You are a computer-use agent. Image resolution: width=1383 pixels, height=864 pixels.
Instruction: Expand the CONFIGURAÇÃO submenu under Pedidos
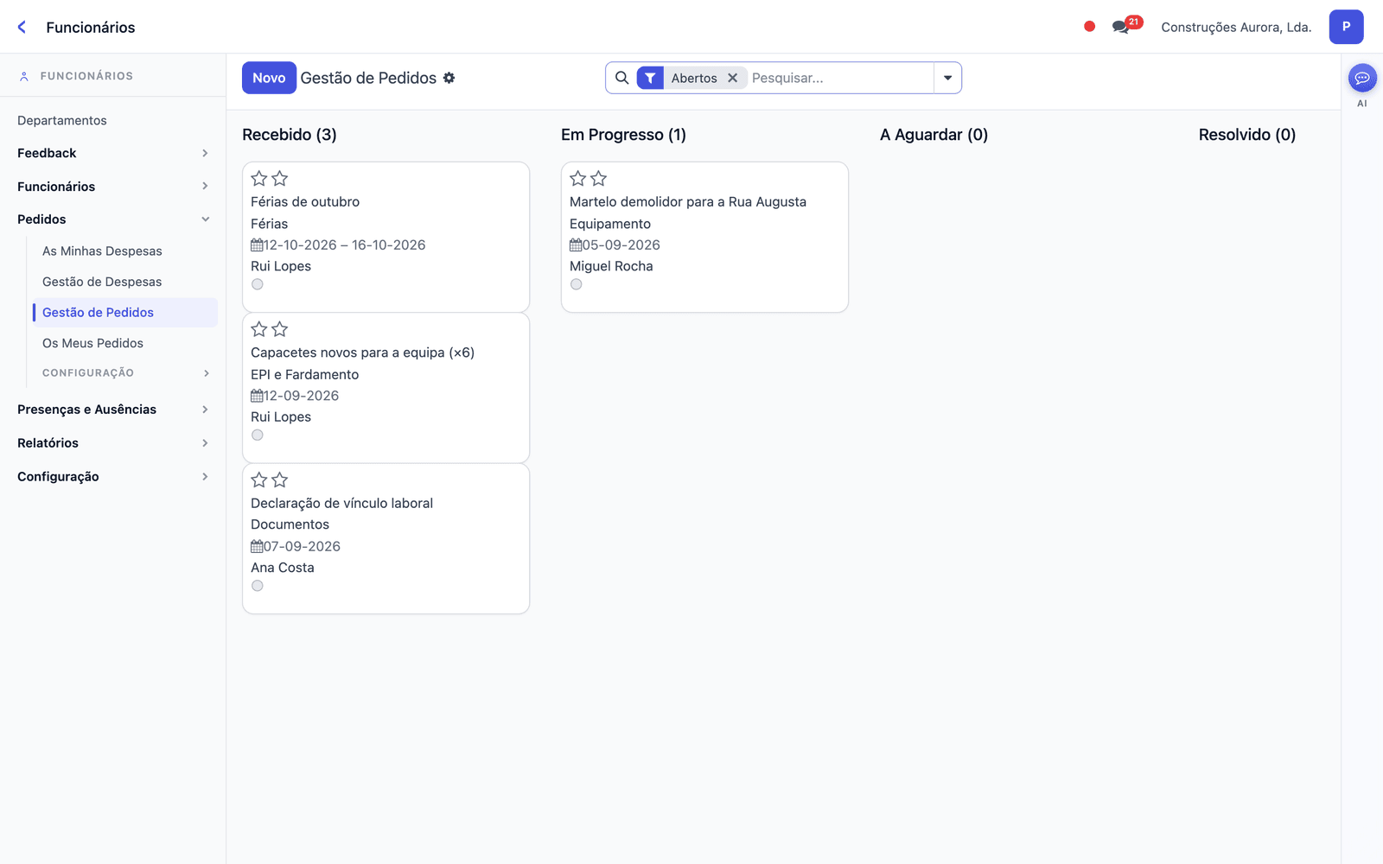pos(124,373)
